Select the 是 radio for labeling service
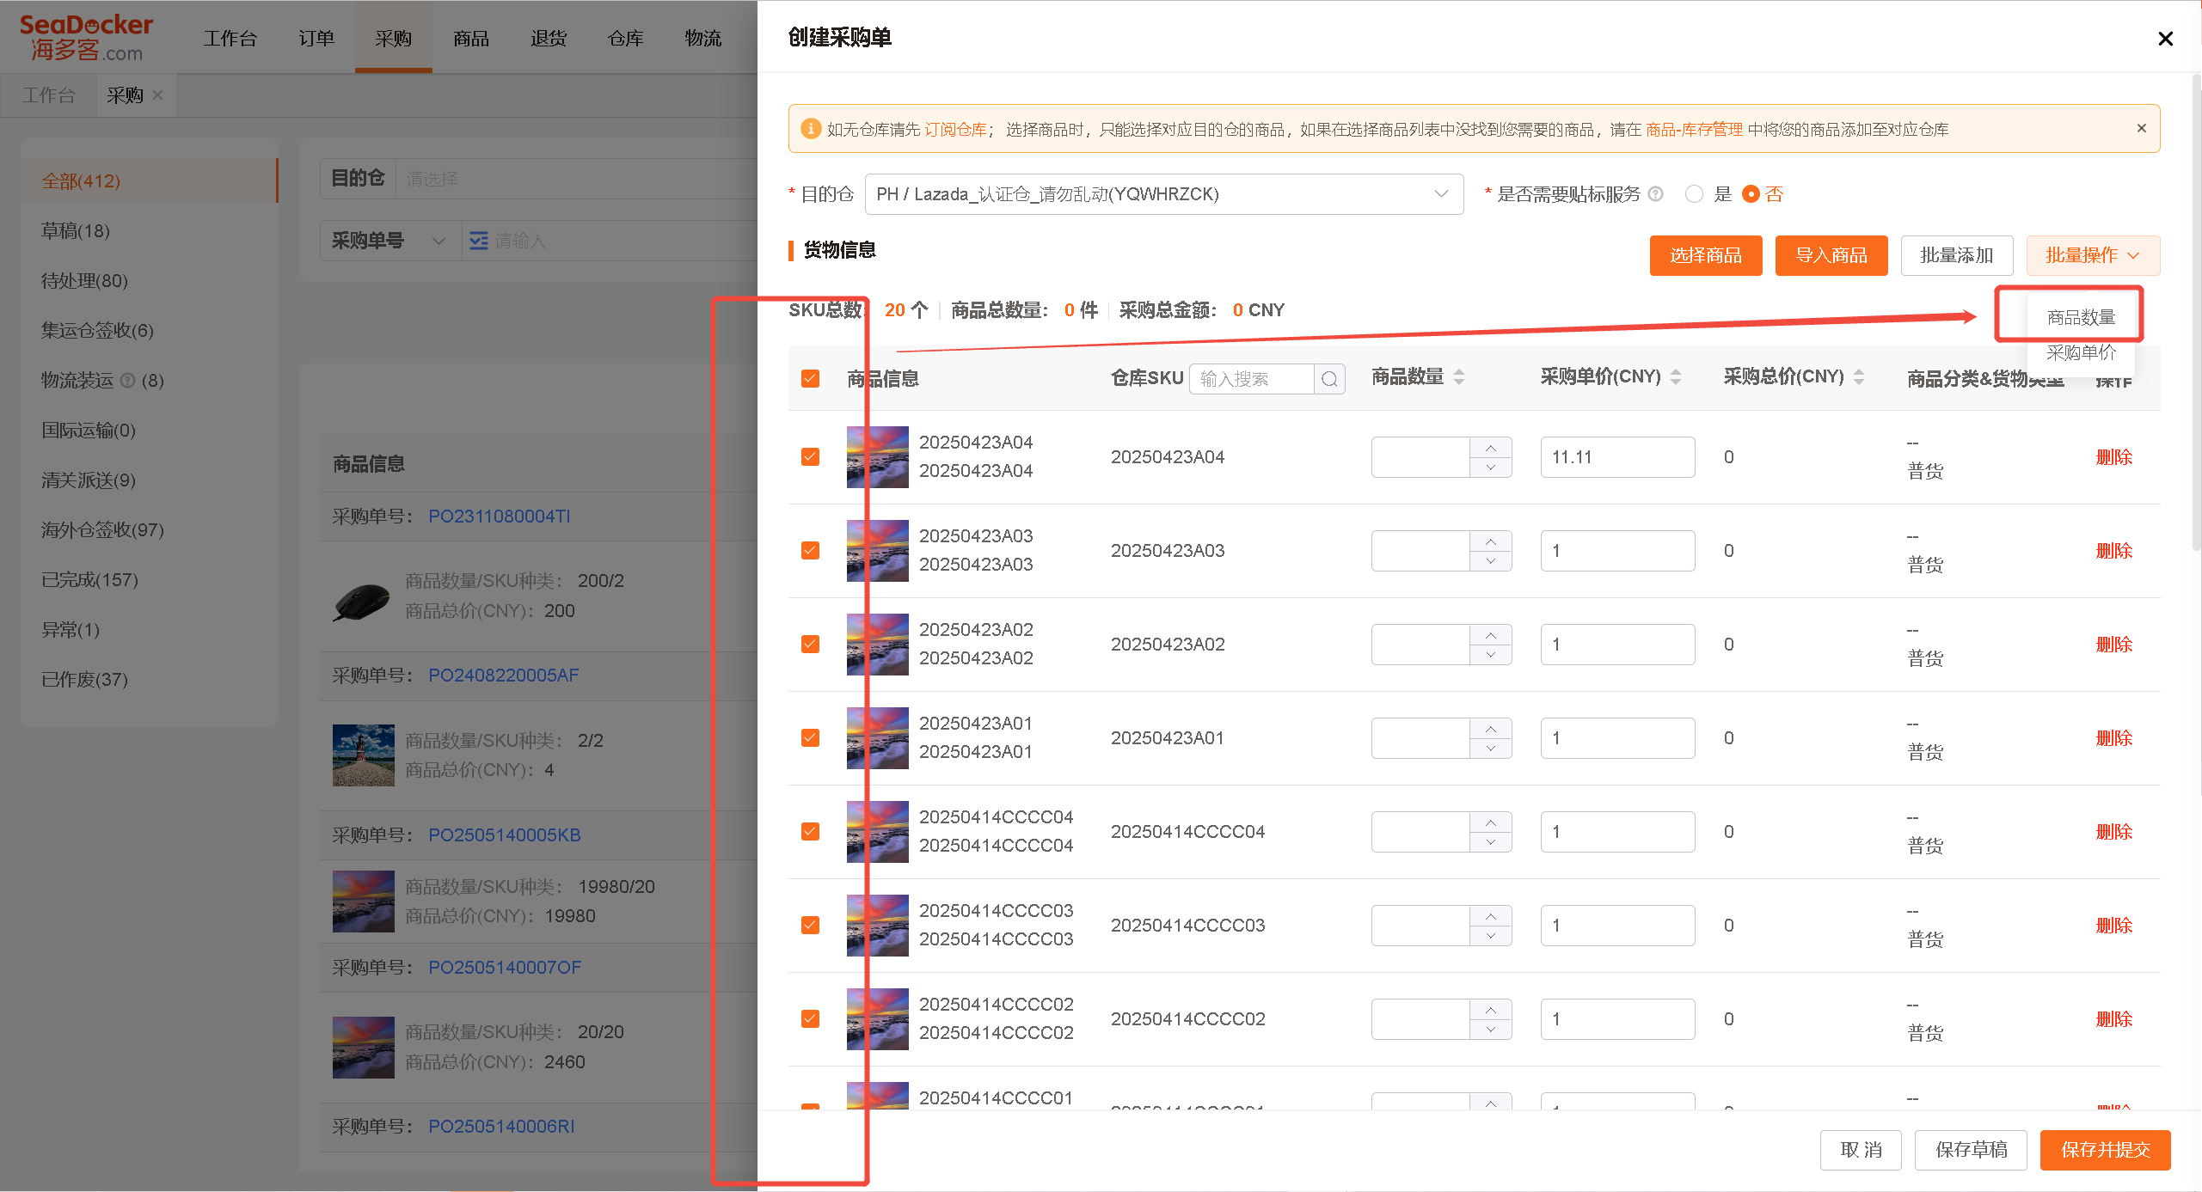Viewport: 2202px width, 1192px height. tap(1694, 194)
